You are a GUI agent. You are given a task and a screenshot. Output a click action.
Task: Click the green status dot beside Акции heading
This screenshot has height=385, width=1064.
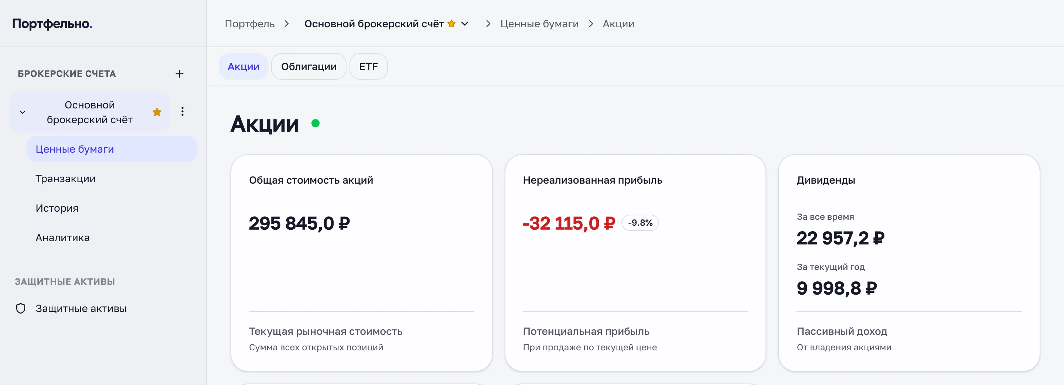pyautogui.click(x=316, y=123)
